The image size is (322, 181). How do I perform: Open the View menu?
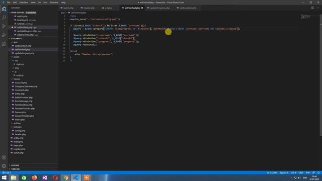click(33, 3)
